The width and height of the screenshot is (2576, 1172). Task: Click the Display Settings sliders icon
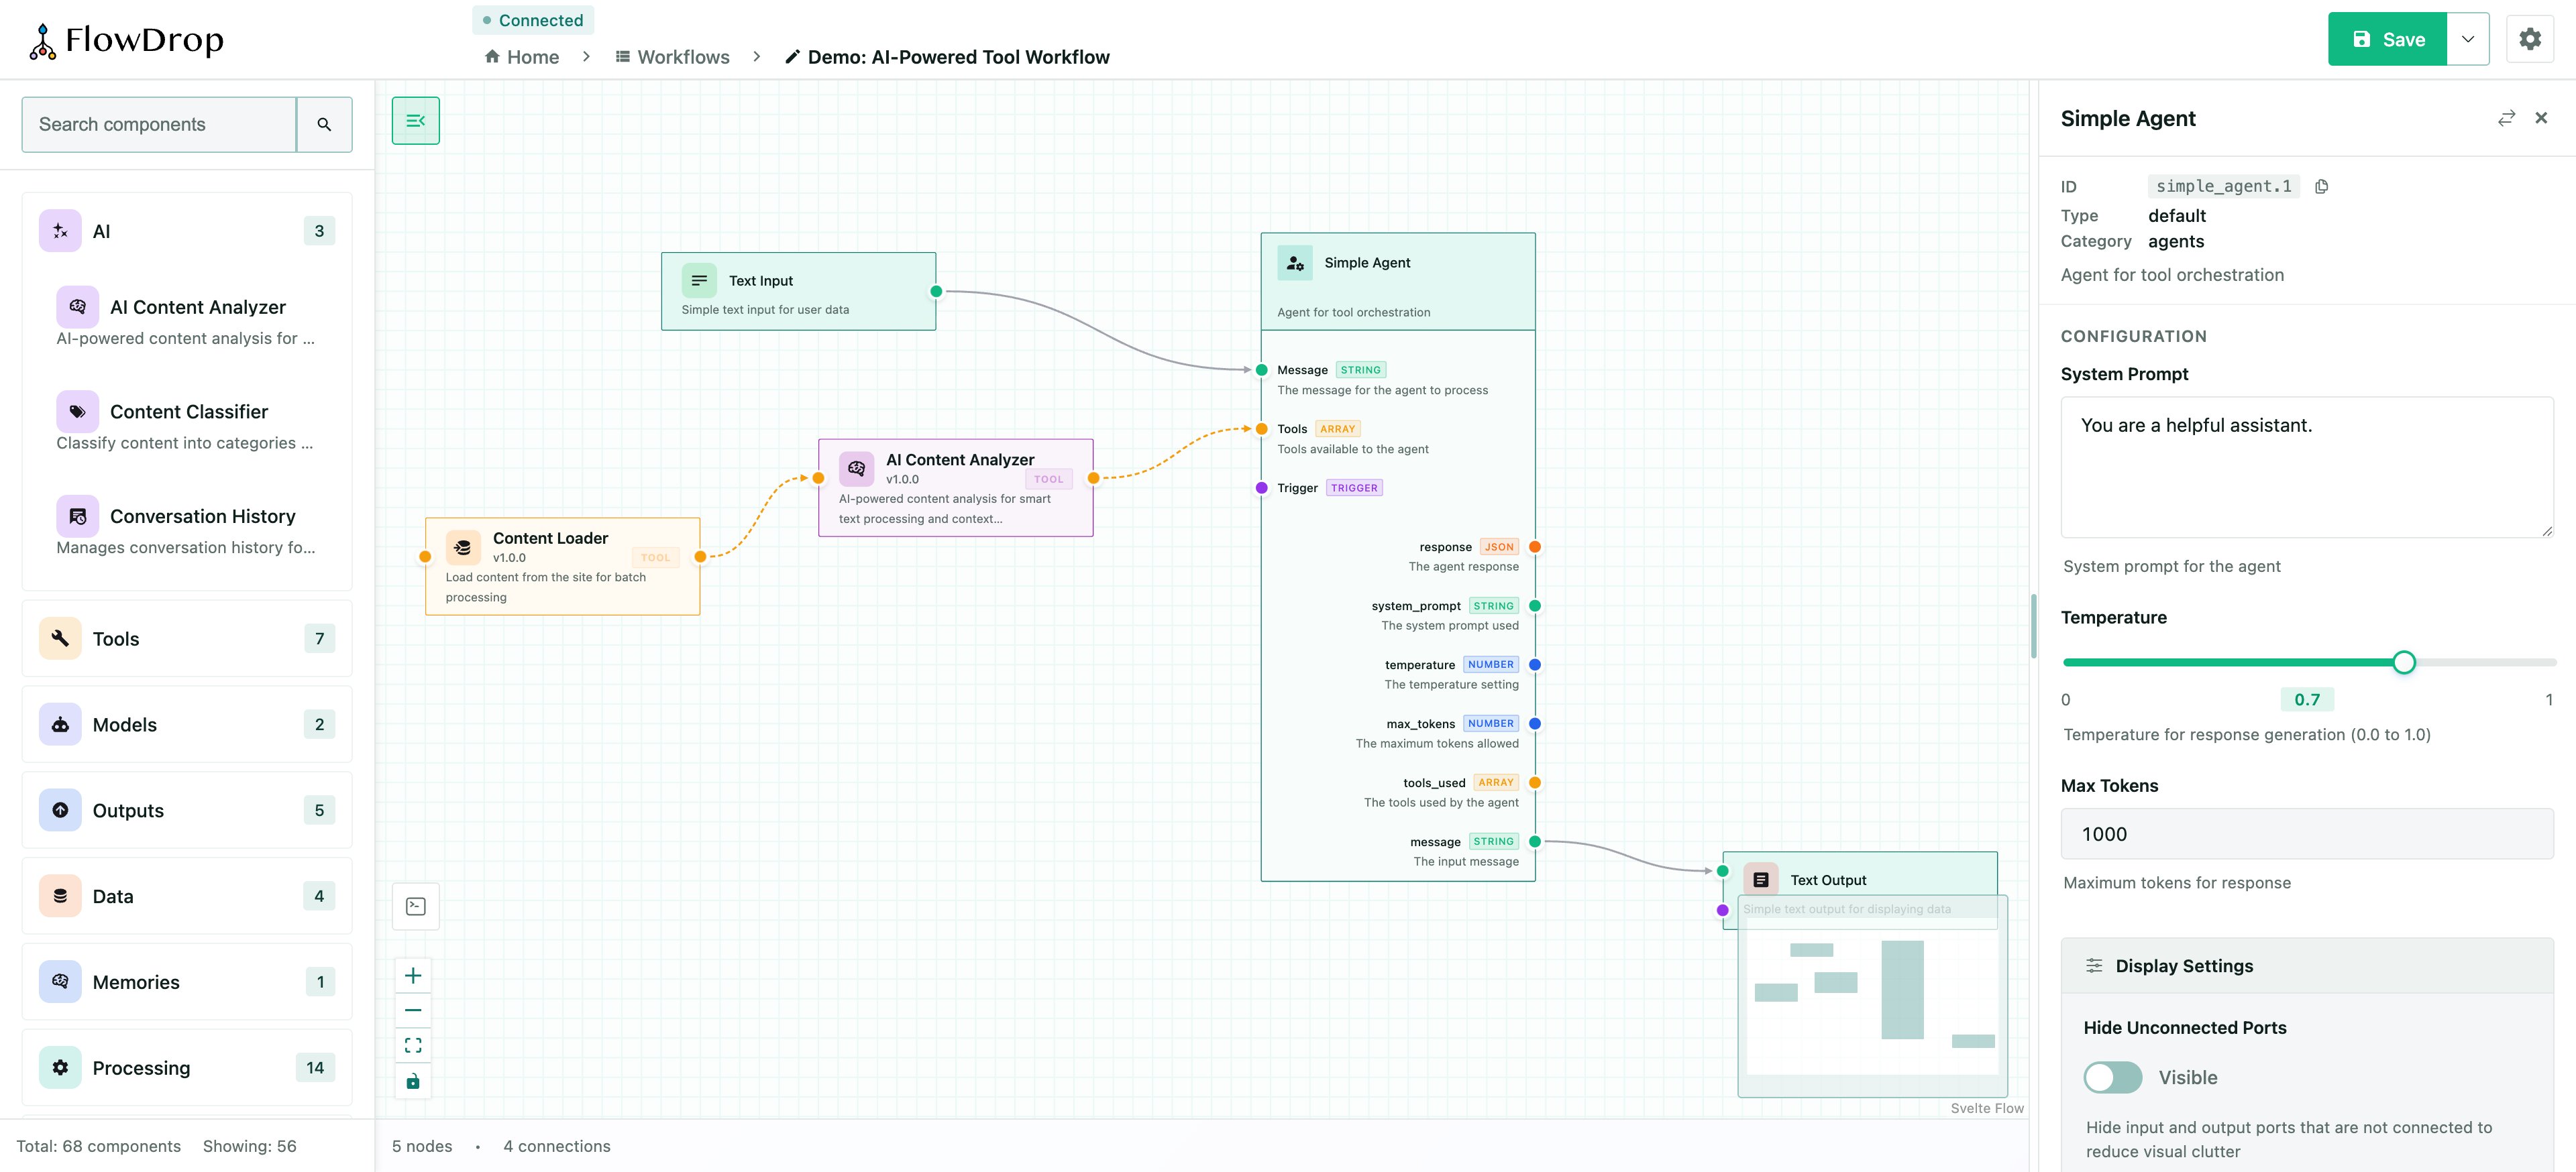[2094, 965]
